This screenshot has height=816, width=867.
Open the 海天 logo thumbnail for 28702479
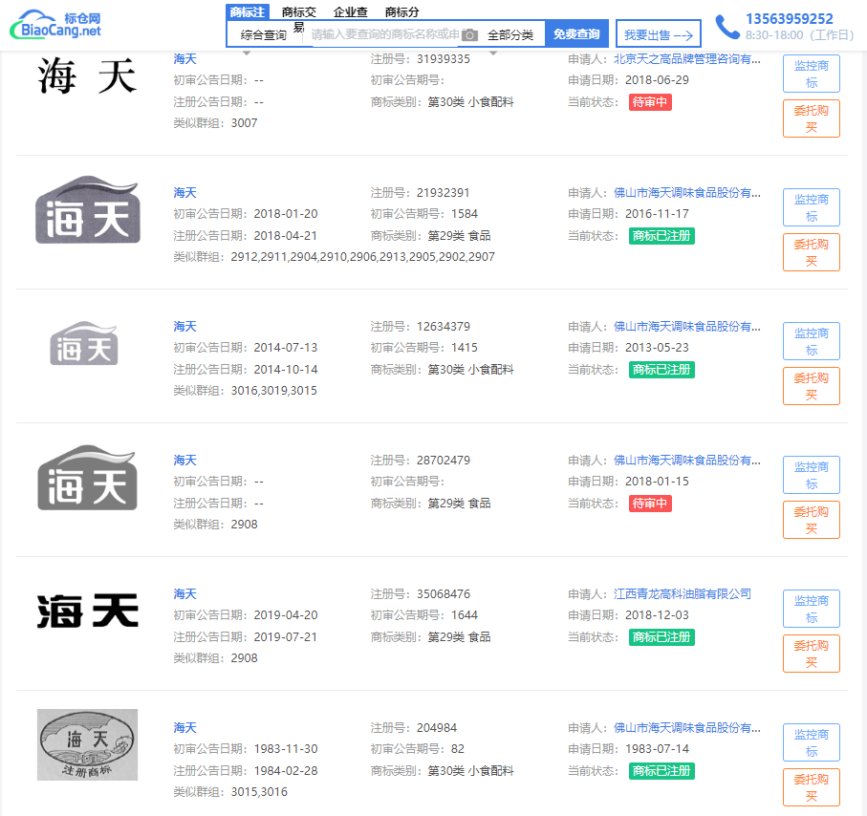click(x=87, y=477)
